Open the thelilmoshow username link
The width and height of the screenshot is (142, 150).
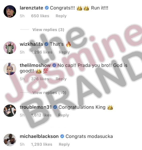(x=35, y=65)
